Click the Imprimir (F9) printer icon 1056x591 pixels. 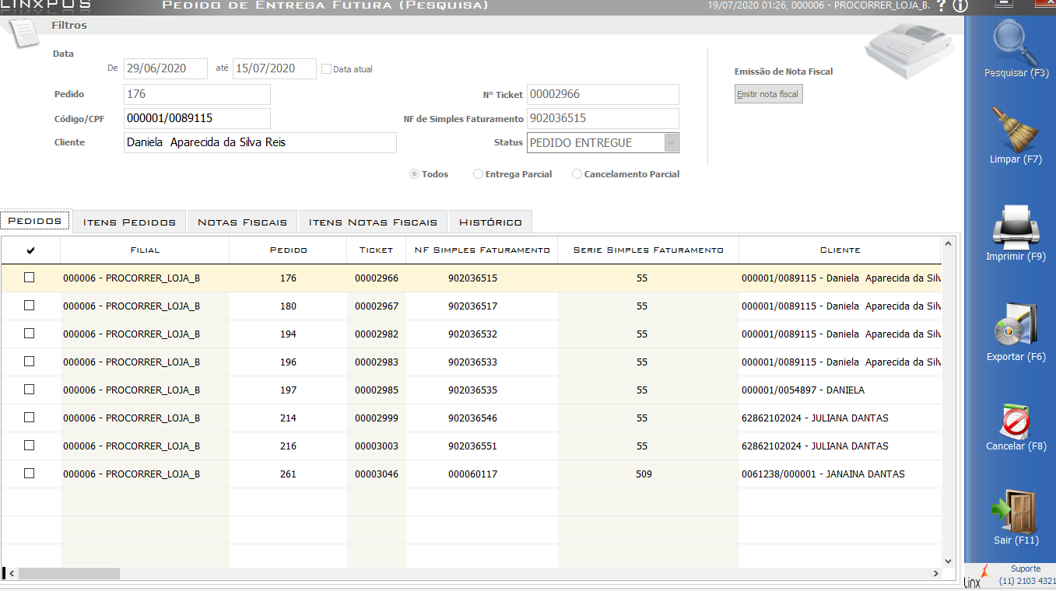[x=1016, y=226]
